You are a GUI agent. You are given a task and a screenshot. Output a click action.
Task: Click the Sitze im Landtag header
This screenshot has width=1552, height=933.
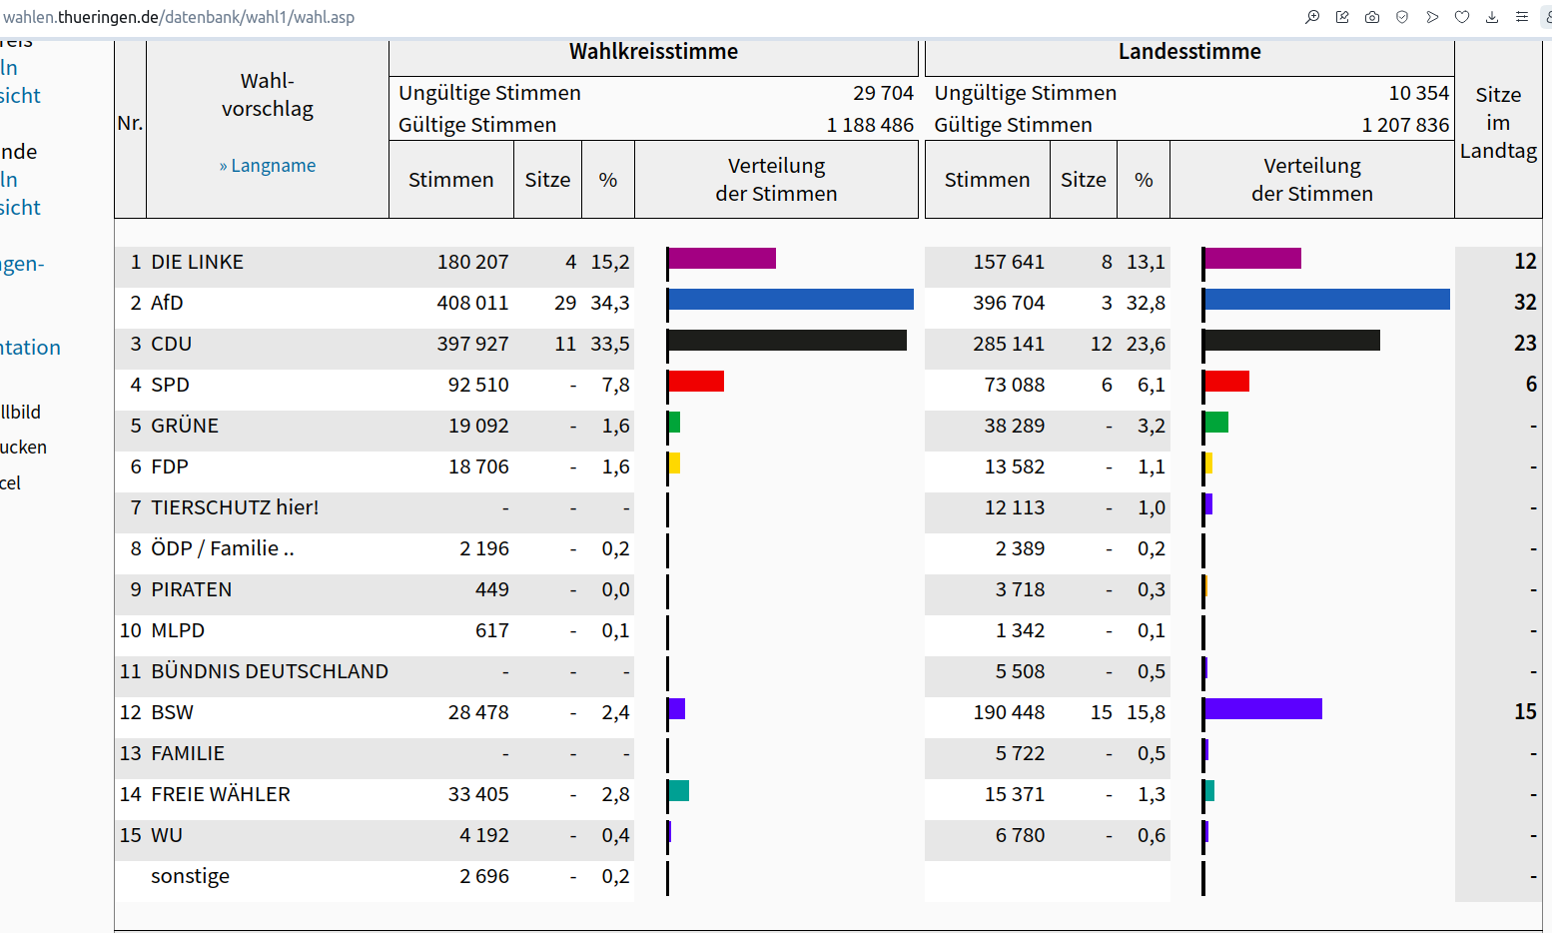(x=1498, y=123)
